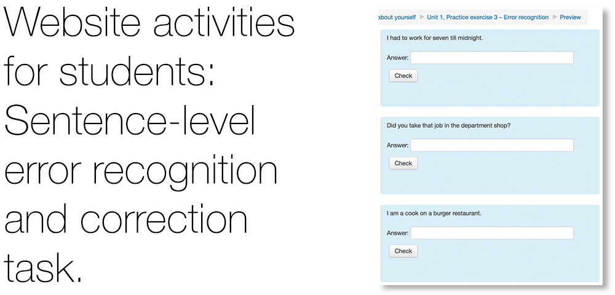This screenshot has height=295, width=615.
Task: Click the 'Answer:' label in the burger restaurant question
Action: click(398, 233)
